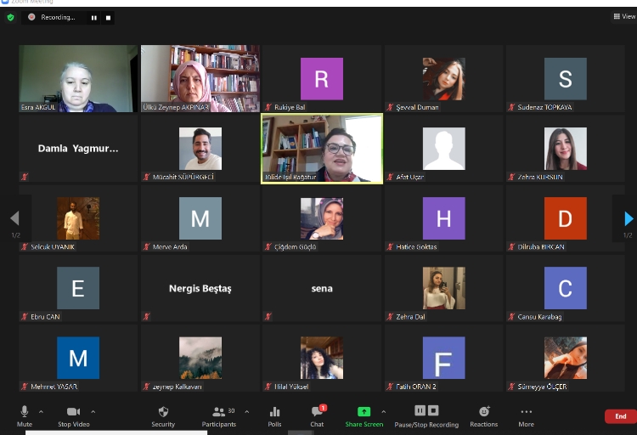This screenshot has height=435, width=637.
Task: Click Dilruba BIRCAN's orange D avatar
Action: pyautogui.click(x=566, y=218)
